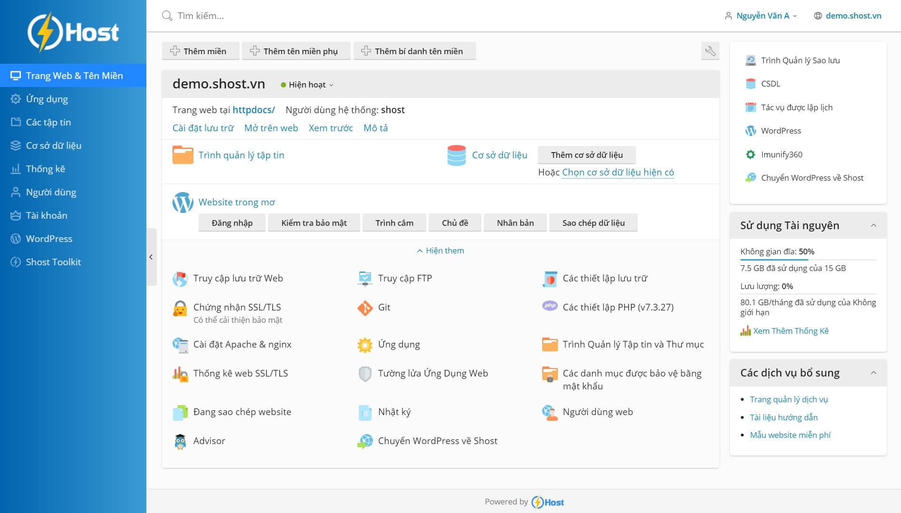
Task: Open the Hiện hoạt status dropdown
Action: click(307, 85)
